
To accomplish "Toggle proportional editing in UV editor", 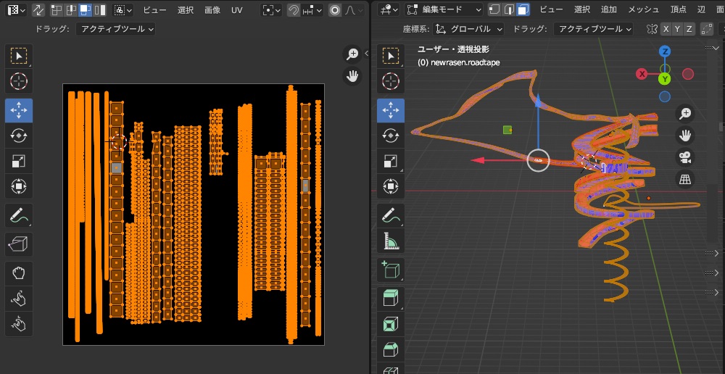I will point(335,10).
